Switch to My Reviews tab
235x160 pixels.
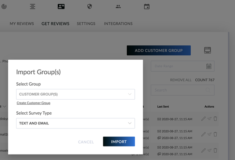pos(22,23)
